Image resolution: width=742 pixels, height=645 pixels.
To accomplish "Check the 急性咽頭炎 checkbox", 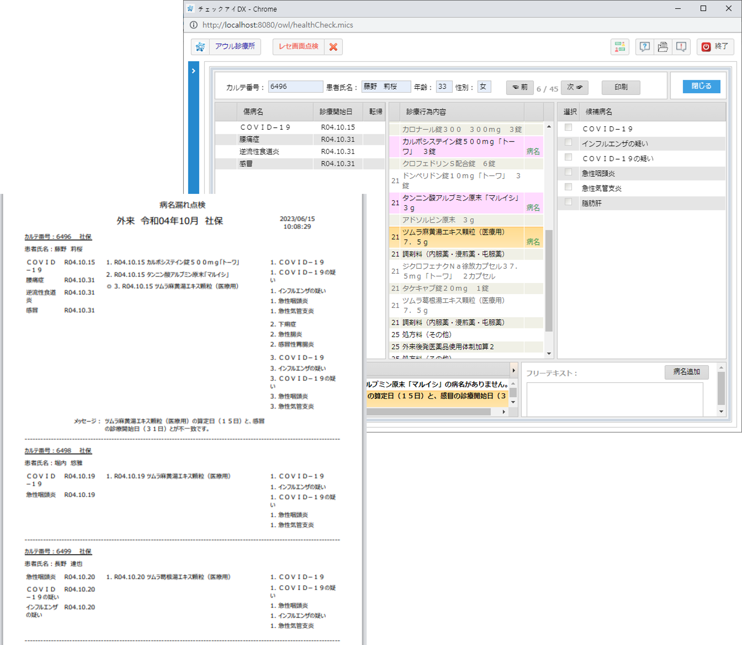I will pos(568,172).
